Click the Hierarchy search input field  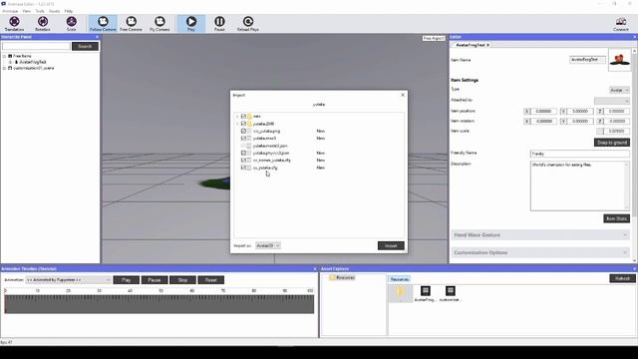coord(36,47)
